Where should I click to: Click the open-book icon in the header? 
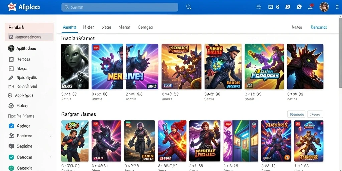tap(288, 7)
